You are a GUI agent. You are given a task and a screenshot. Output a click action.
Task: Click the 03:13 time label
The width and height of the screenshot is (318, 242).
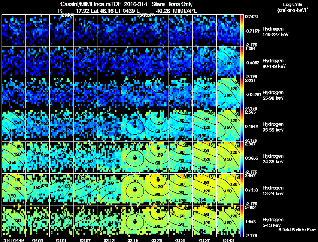pos(109,240)
